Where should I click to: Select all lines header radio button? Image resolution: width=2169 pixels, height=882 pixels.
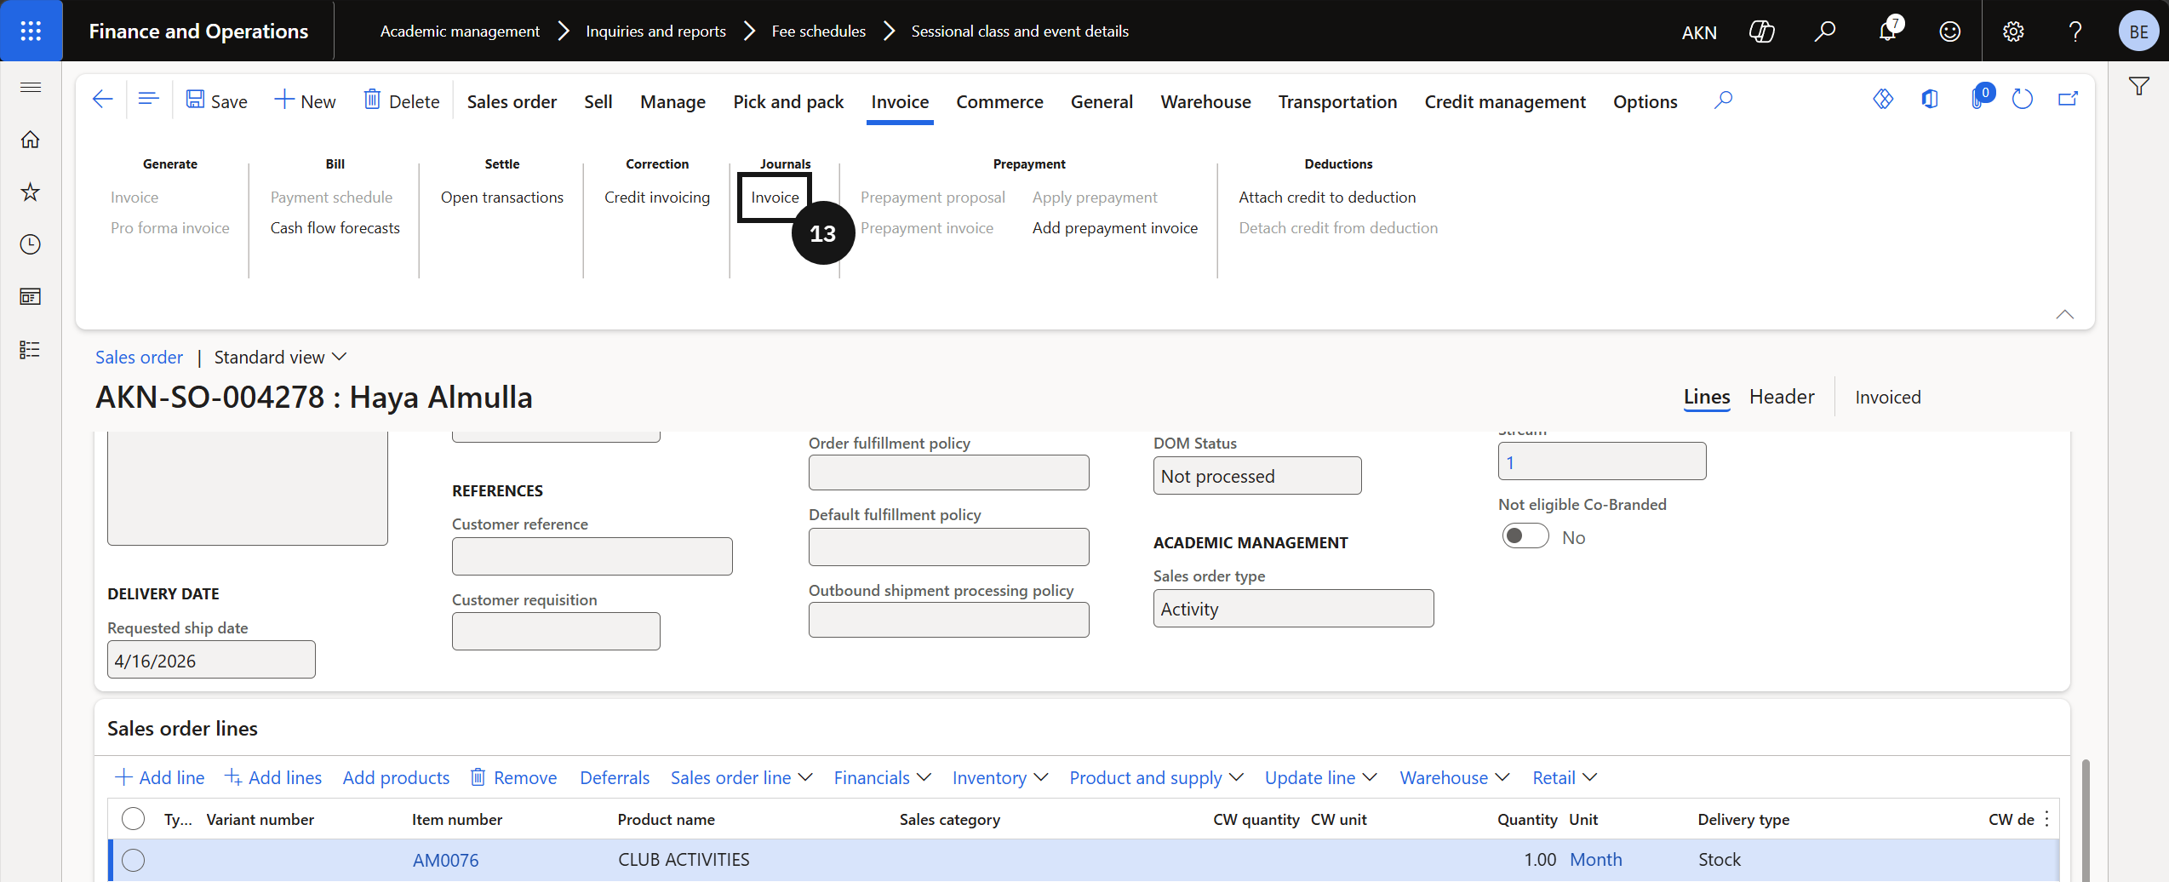133,819
